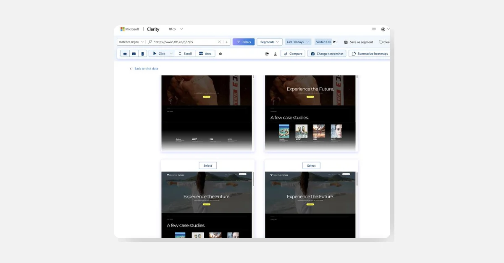Choose the bottom-right screenshot without case studies
The image size is (504, 263).
310,205
